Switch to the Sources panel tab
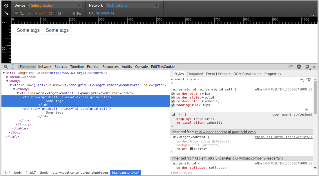 click(x=61, y=67)
